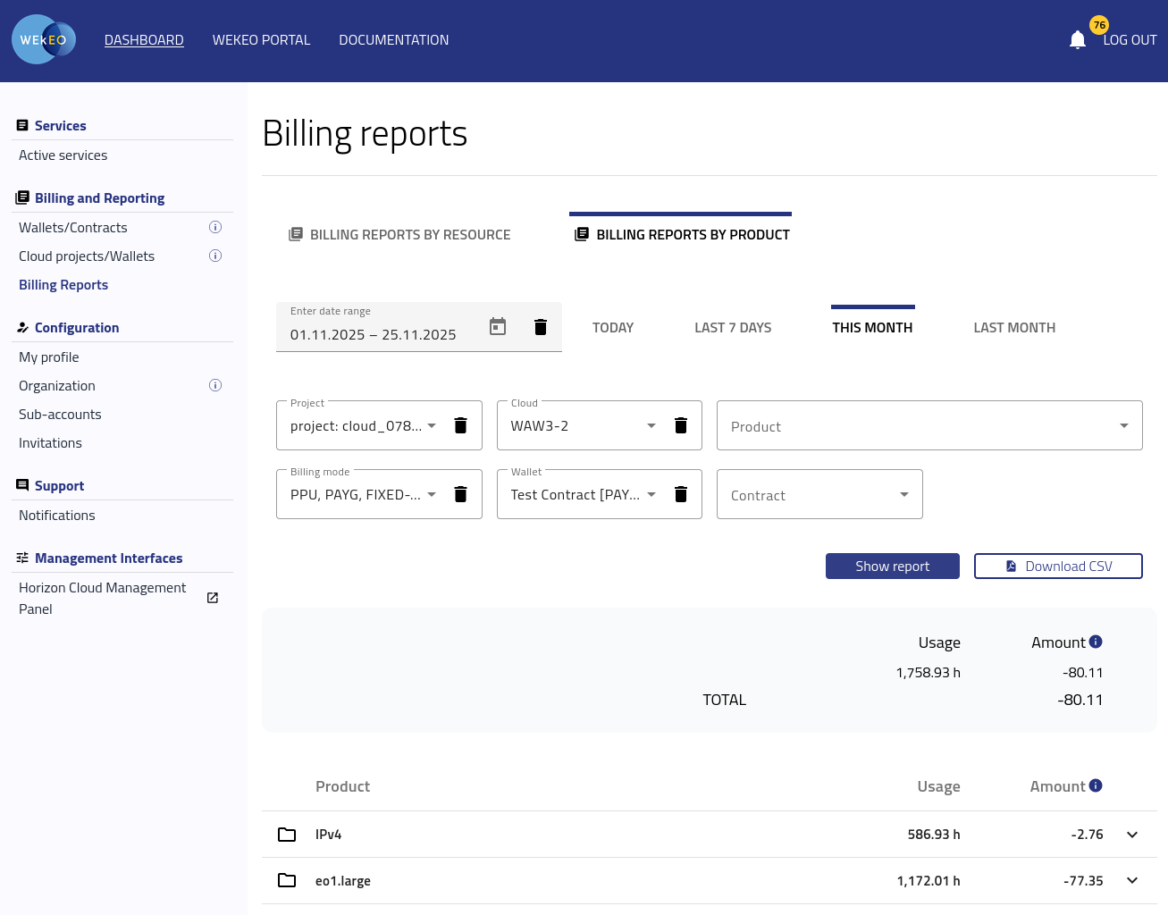Expand the eo1.large product row

tap(1132, 881)
